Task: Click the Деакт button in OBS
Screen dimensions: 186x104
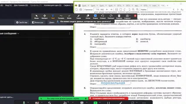Action: (52, 23)
